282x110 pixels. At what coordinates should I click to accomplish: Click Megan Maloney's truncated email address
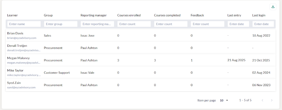(24, 63)
